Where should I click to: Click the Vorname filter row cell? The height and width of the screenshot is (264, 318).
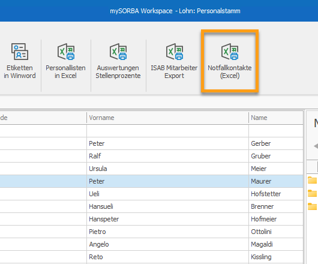(x=167, y=131)
